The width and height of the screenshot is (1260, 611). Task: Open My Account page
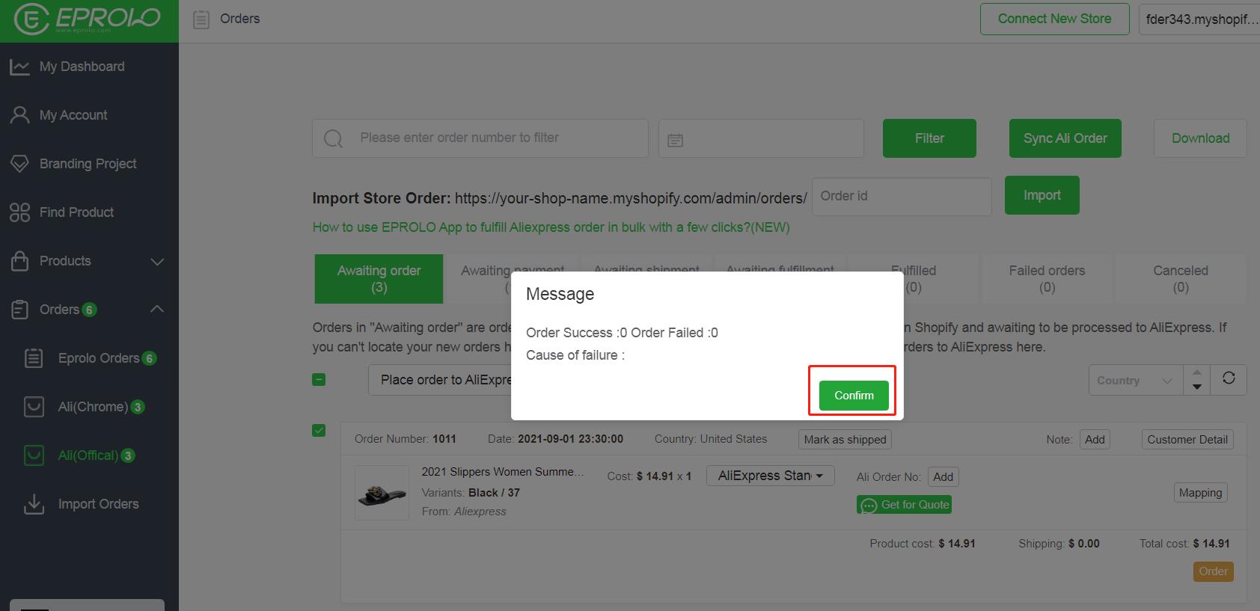(73, 115)
